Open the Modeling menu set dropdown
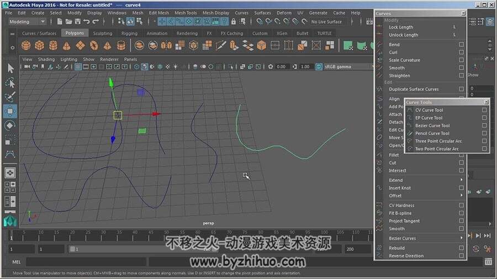 (x=27, y=22)
